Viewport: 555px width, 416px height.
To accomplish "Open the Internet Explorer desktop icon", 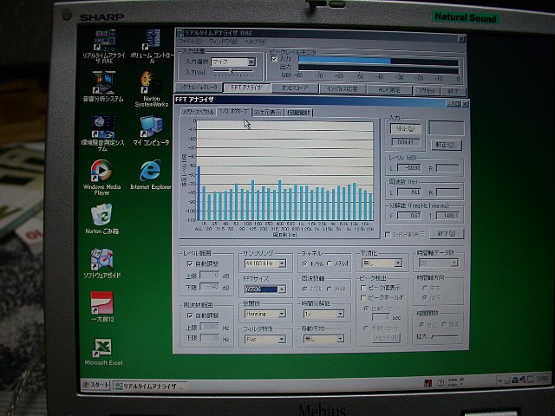I will (150, 170).
